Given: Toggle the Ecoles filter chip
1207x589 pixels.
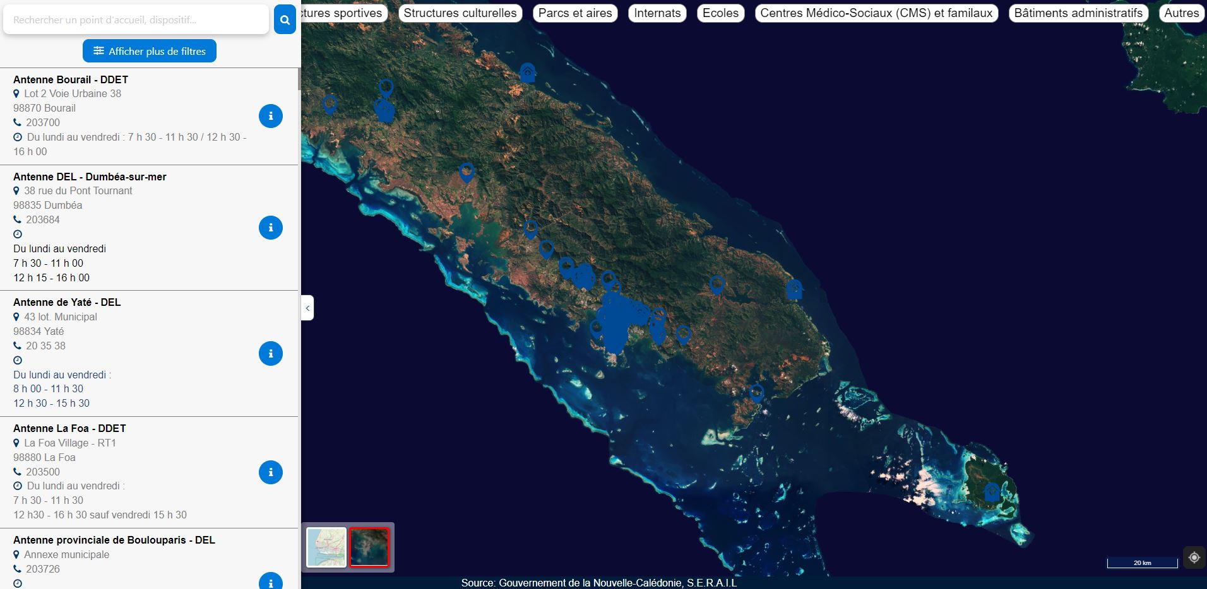Looking at the screenshot, I should coord(720,13).
